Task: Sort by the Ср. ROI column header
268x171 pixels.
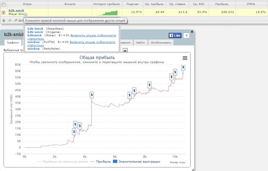Action: (199, 4)
